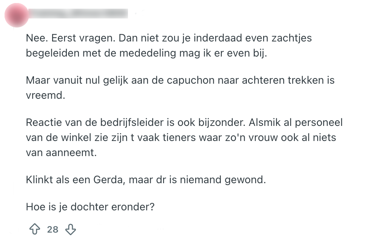This screenshot has width=370, height=239.
Task: Downvote this comment
Action: [71, 229]
